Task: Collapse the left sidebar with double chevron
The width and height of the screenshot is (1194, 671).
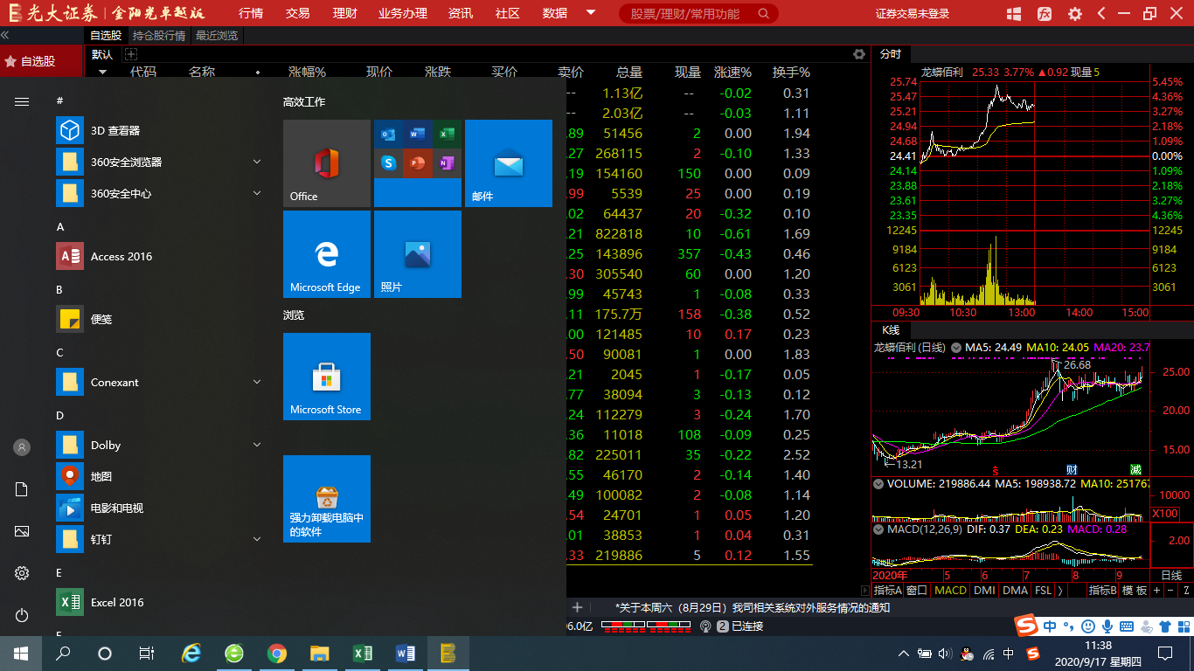Action: pos(5,35)
